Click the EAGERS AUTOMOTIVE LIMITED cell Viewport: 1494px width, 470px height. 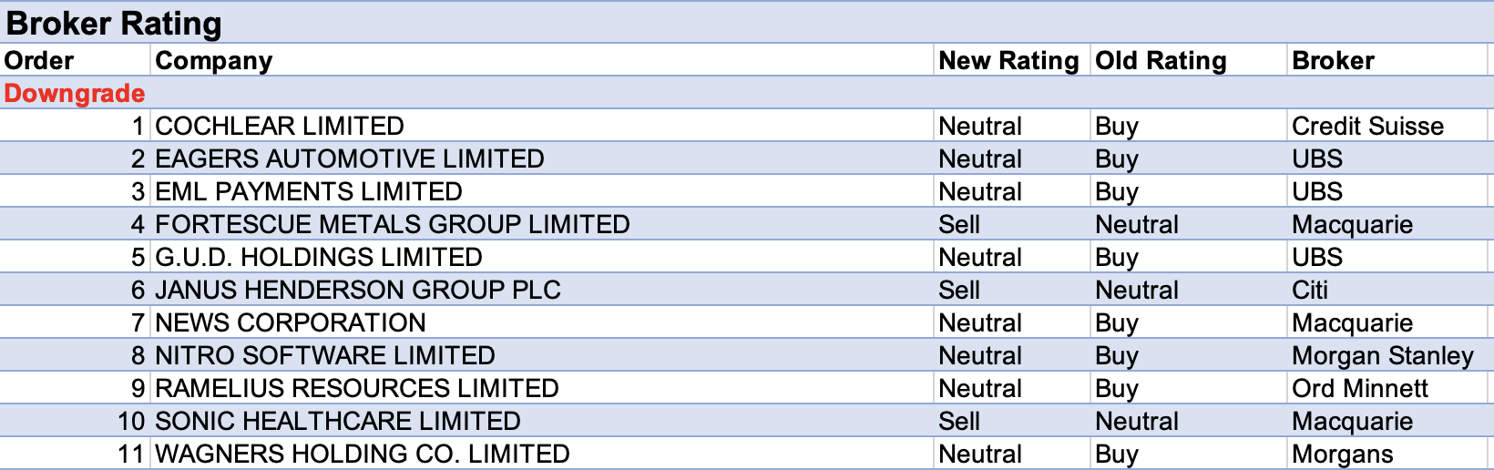[350, 158]
